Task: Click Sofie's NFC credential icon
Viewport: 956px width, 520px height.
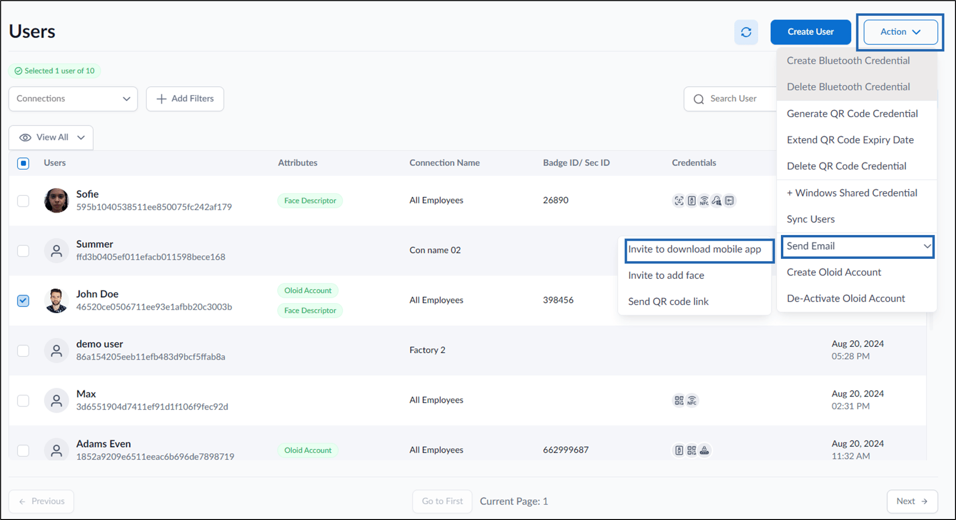Action: point(704,201)
